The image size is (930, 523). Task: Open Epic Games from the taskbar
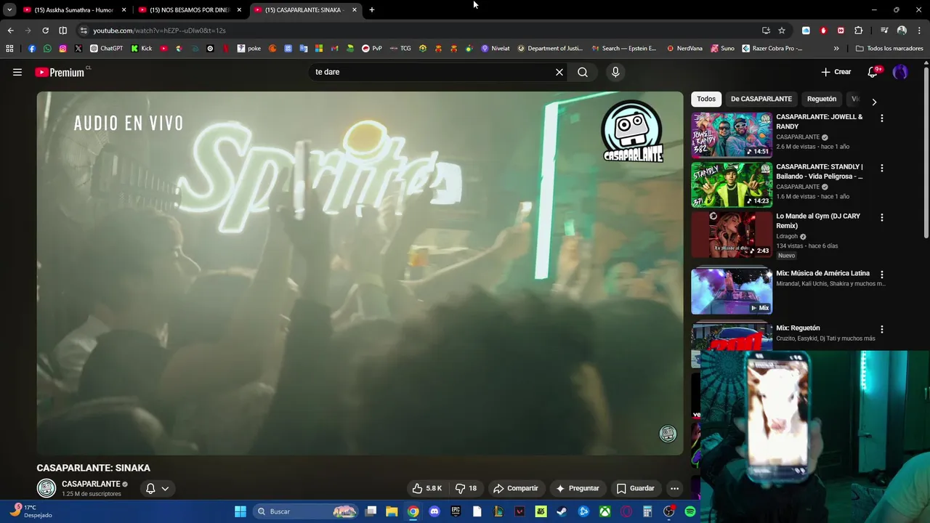click(x=456, y=511)
